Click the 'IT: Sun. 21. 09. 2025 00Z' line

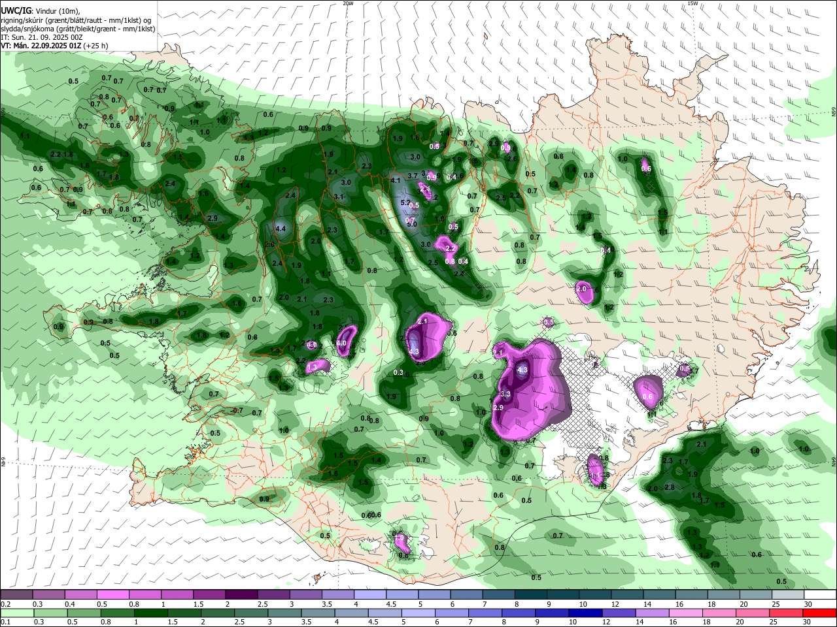coord(41,37)
